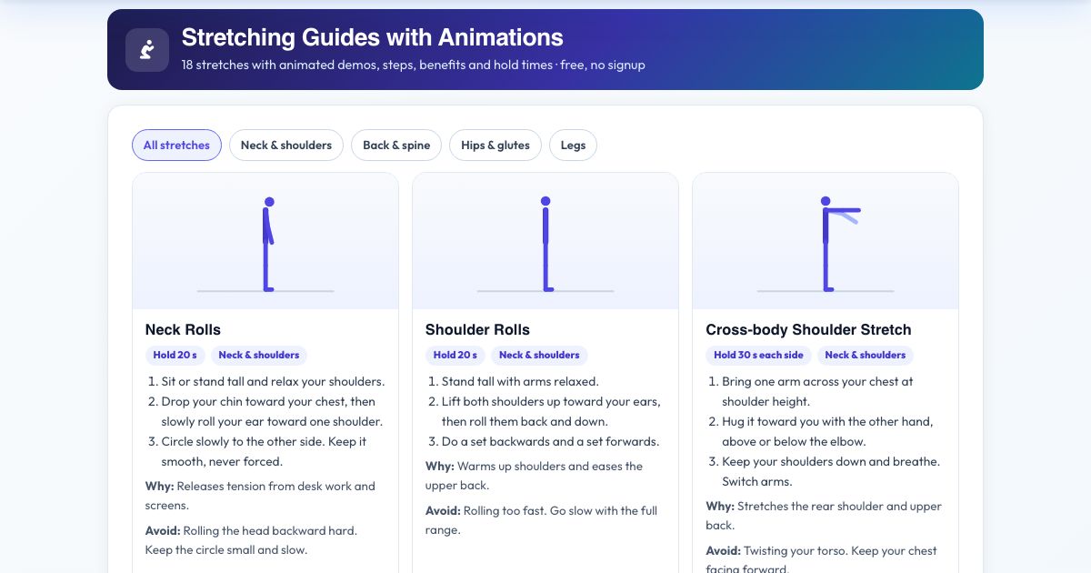Open the Cross-body Shoulder Stretch animation
Viewport: 1091px width, 573px height.
826,241
